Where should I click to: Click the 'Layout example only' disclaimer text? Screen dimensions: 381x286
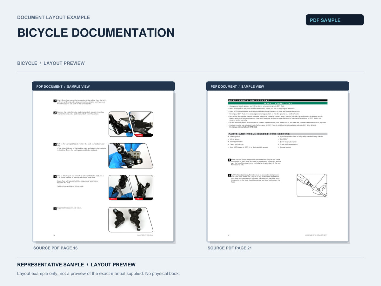click(98, 273)
